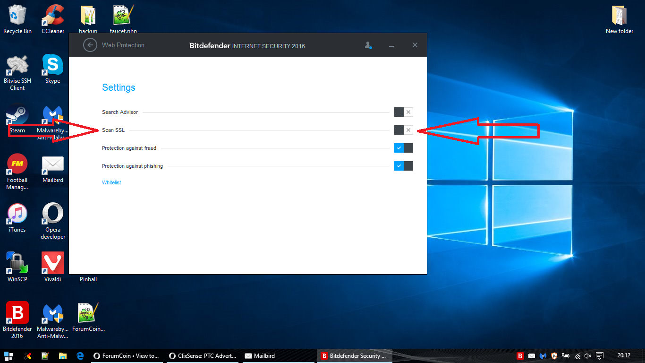Open the Bitdefender tray icon
645x363 pixels.
[520, 356]
